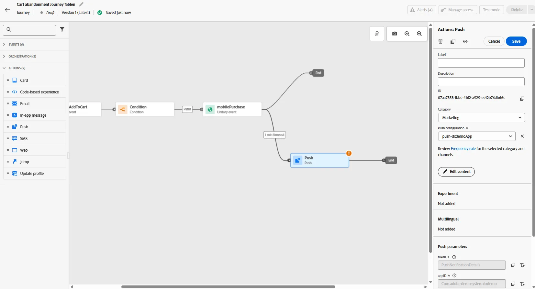The image size is (535, 289).
Task: Save the Push action settings
Action: (x=516, y=41)
